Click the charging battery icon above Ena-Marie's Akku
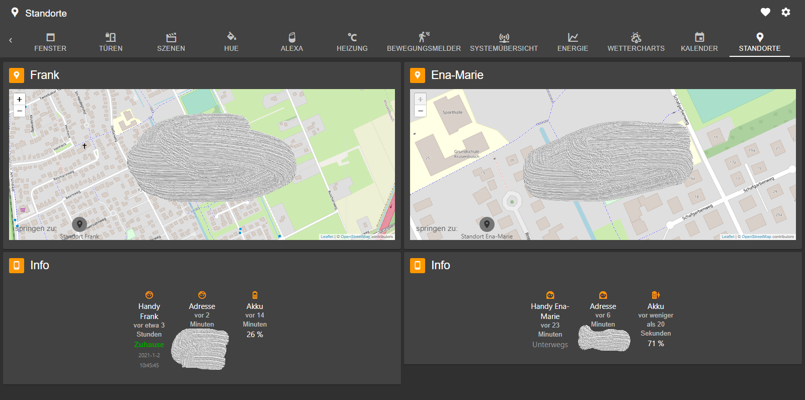The width and height of the screenshot is (805, 400). (x=656, y=295)
